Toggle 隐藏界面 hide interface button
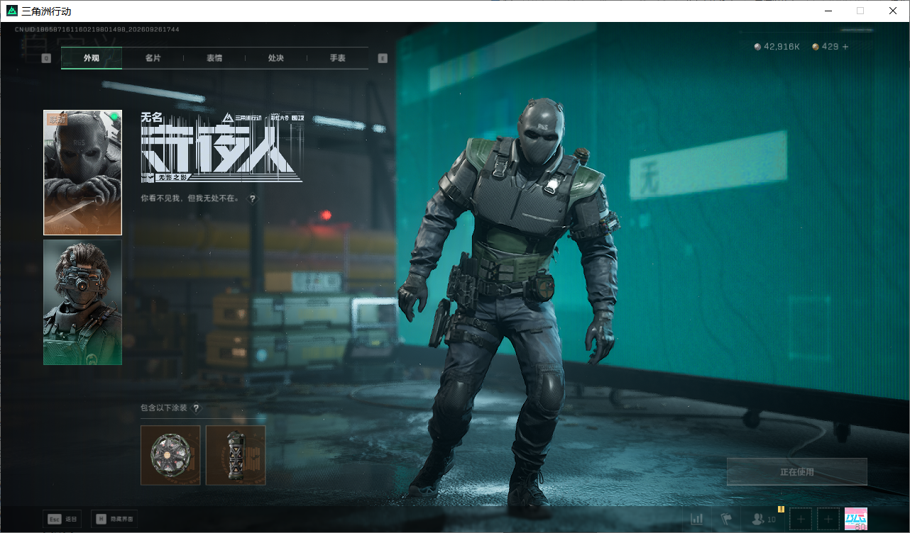 (x=114, y=519)
